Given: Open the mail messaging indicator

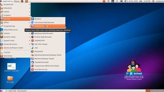Looking at the screenshot, I should coord(121,1).
